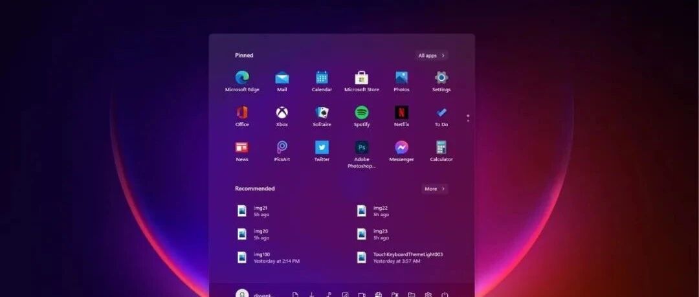
Task: Open Downloads folder arrow icon
Action: click(x=311, y=295)
